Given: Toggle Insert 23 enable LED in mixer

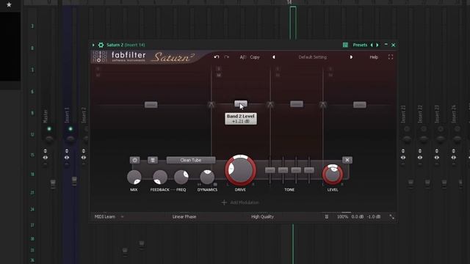Looking at the screenshot, I should click(441, 129).
